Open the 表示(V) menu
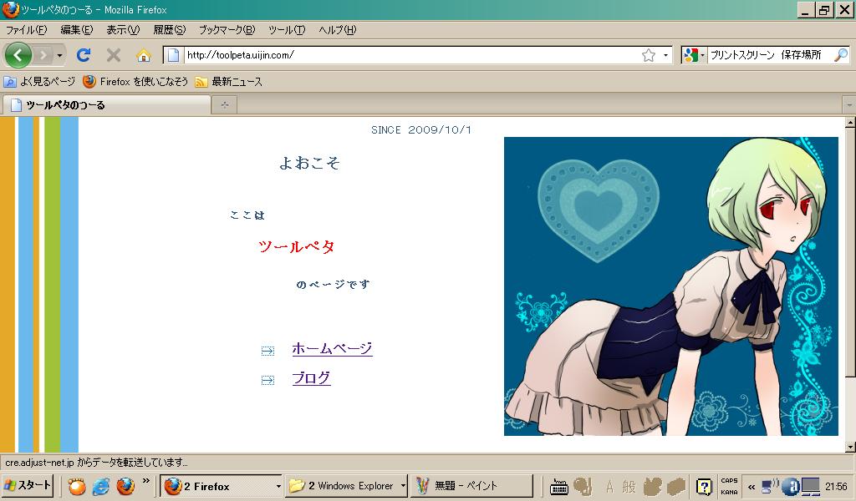This screenshot has width=856, height=501. 123,30
